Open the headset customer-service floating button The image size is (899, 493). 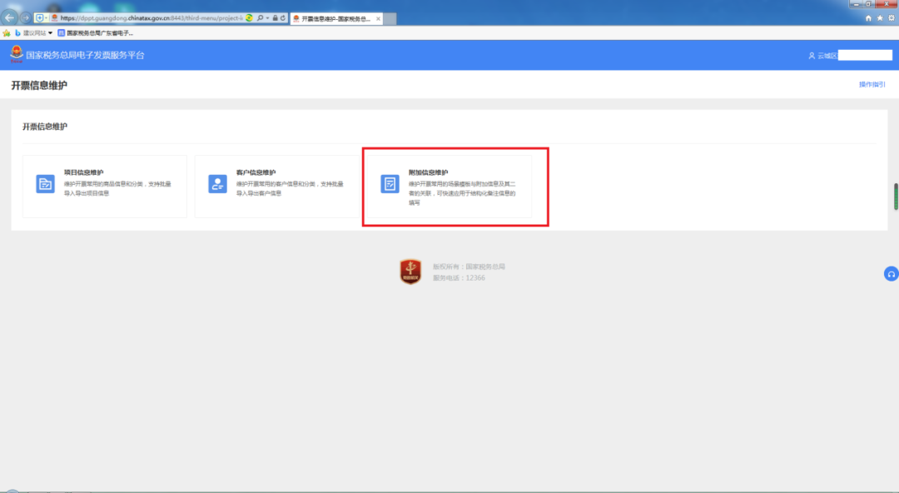(x=891, y=274)
